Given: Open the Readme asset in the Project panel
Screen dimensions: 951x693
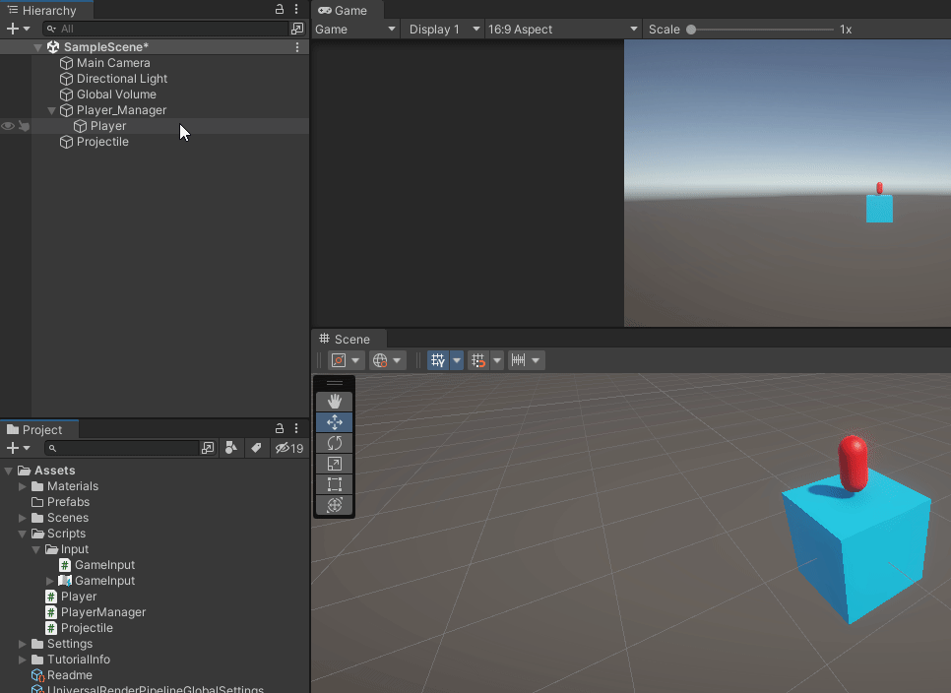Looking at the screenshot, I should 69,675.
